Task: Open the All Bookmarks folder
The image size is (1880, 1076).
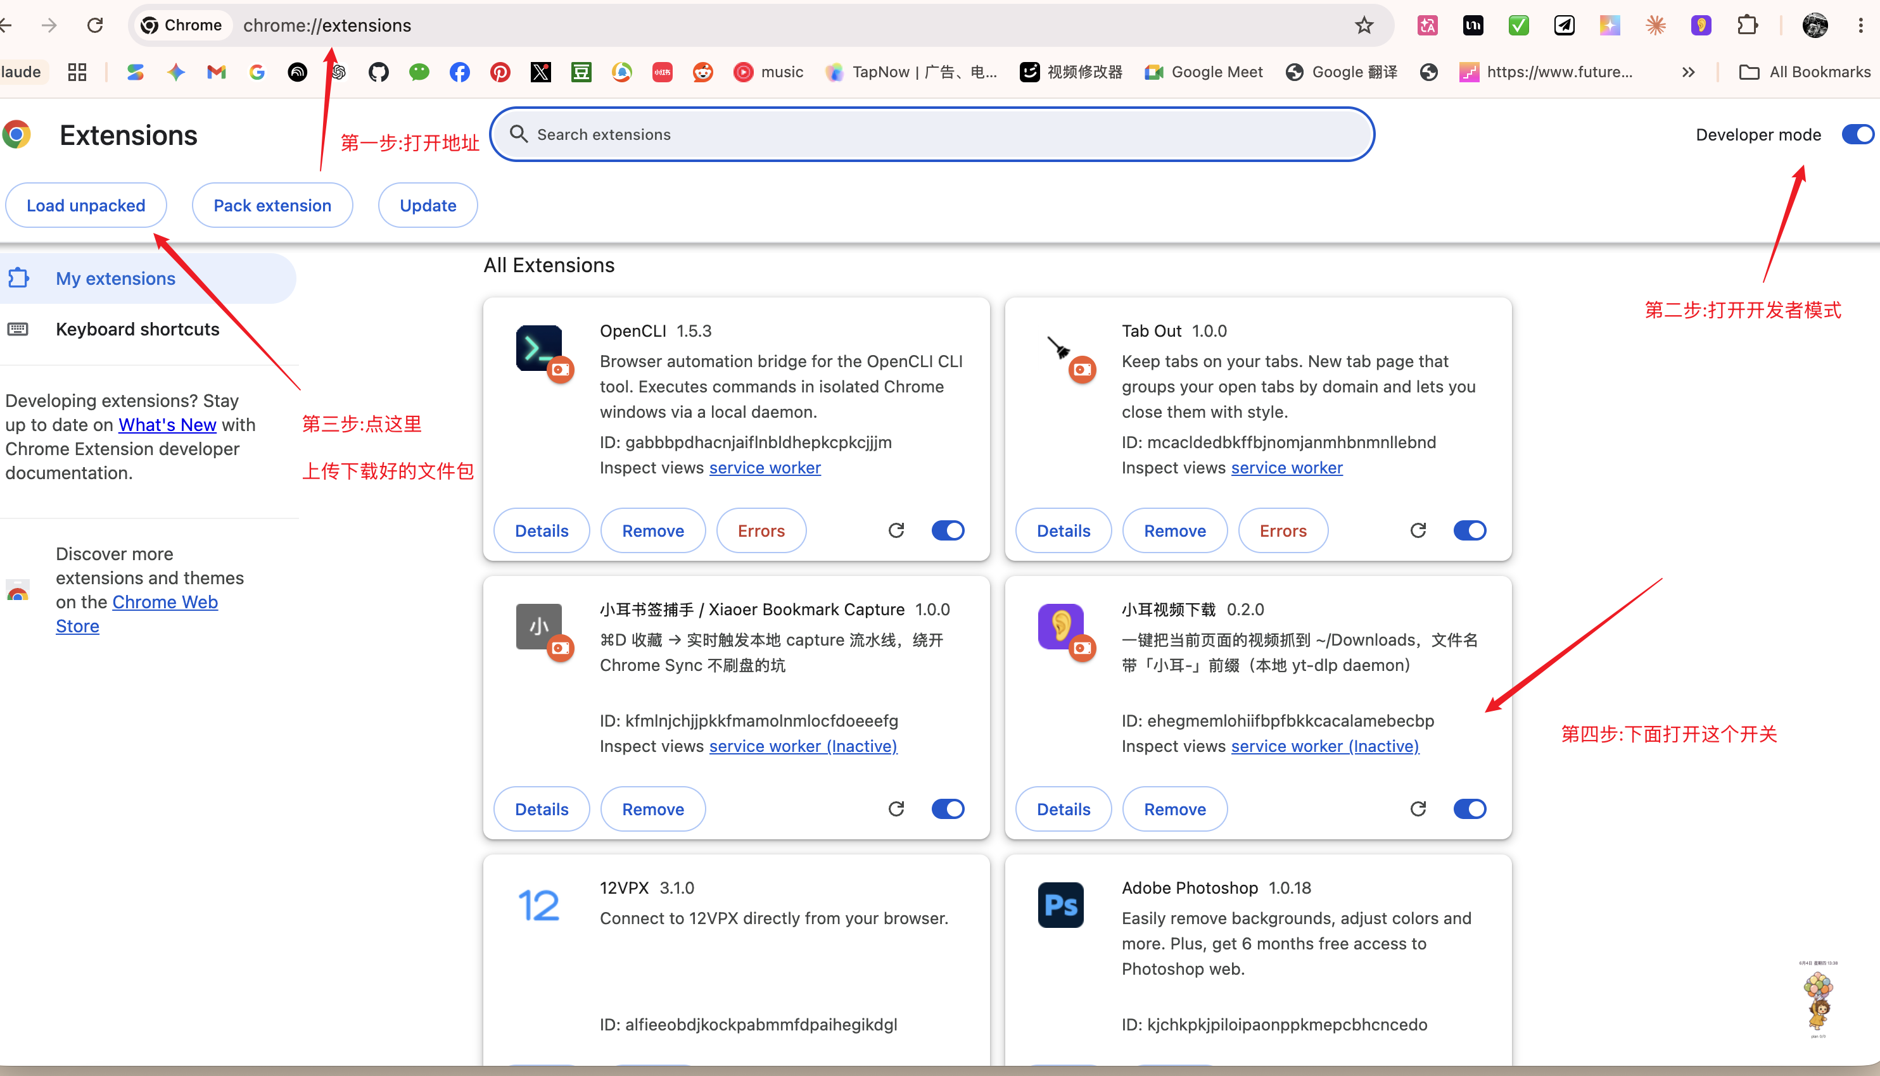Action: tap(1805, 72)
